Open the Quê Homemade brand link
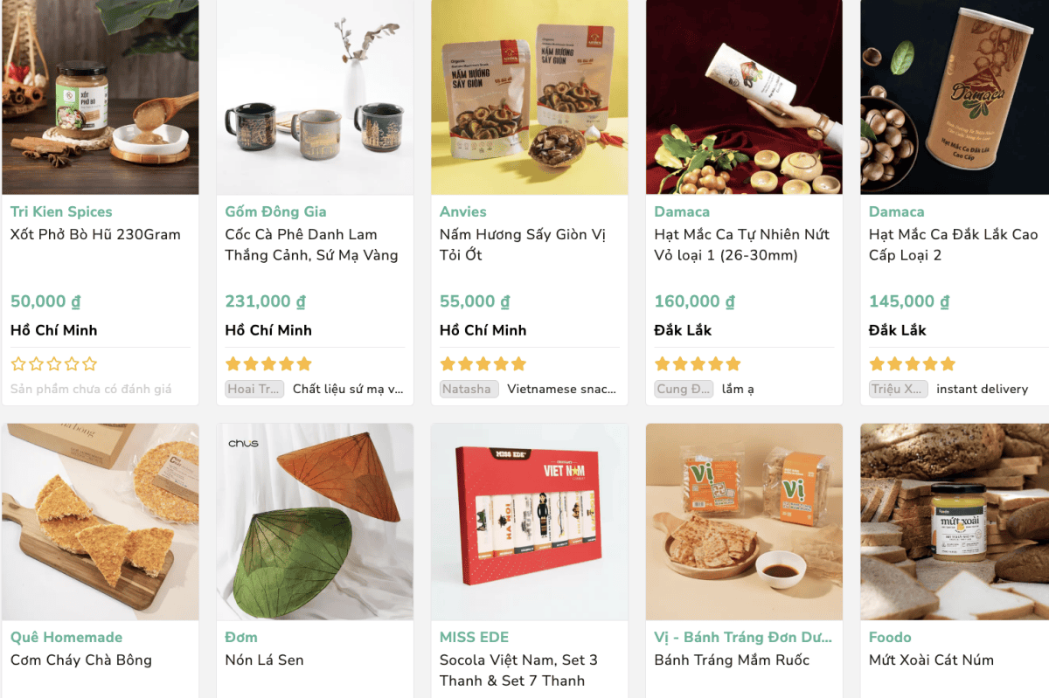The image size is (1049, 698). tap(66, 637)
